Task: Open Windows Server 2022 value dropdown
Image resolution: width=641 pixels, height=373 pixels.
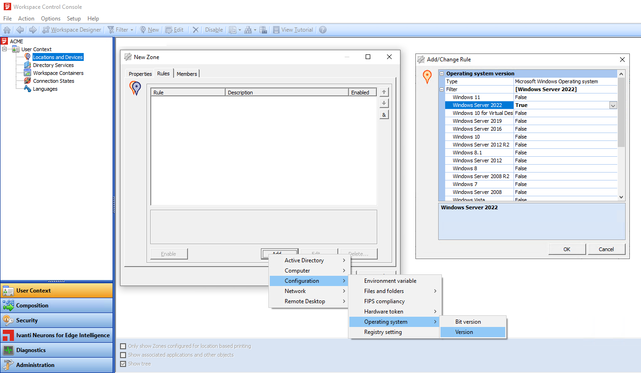Action: (613, 106)
